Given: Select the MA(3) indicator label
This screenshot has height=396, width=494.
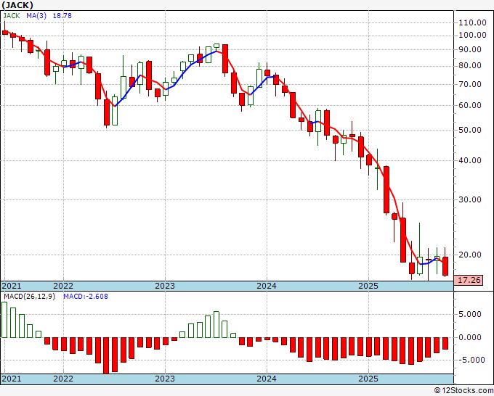Looking at the screenshot, I should (x=36, y=16).
